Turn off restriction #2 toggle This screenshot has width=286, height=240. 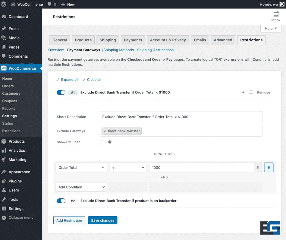61,201
